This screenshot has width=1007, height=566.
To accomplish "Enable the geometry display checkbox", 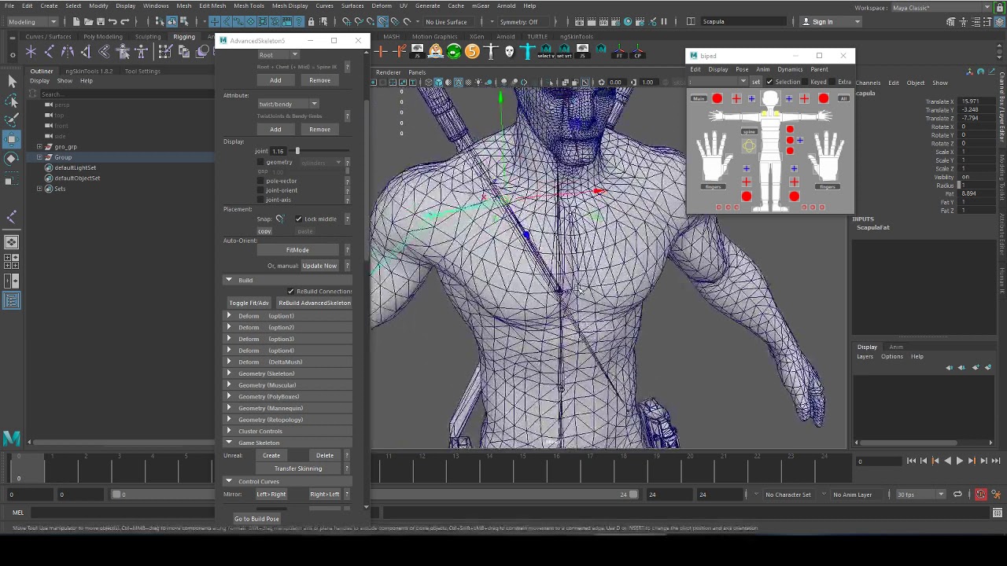I will pyautogui.click(x=260, y=162).
